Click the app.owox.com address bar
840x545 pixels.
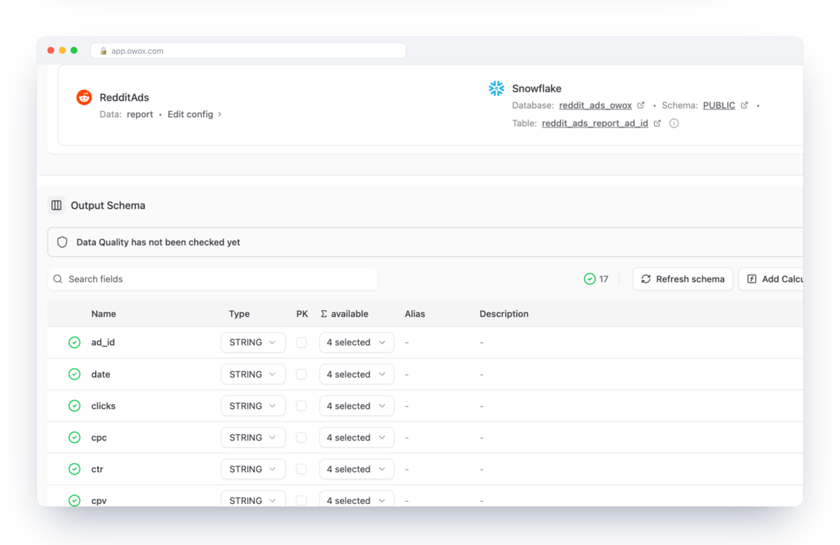click(248, 51)
